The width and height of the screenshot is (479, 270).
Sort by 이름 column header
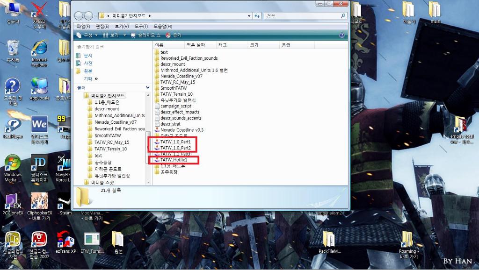click(x=168, y=45)
